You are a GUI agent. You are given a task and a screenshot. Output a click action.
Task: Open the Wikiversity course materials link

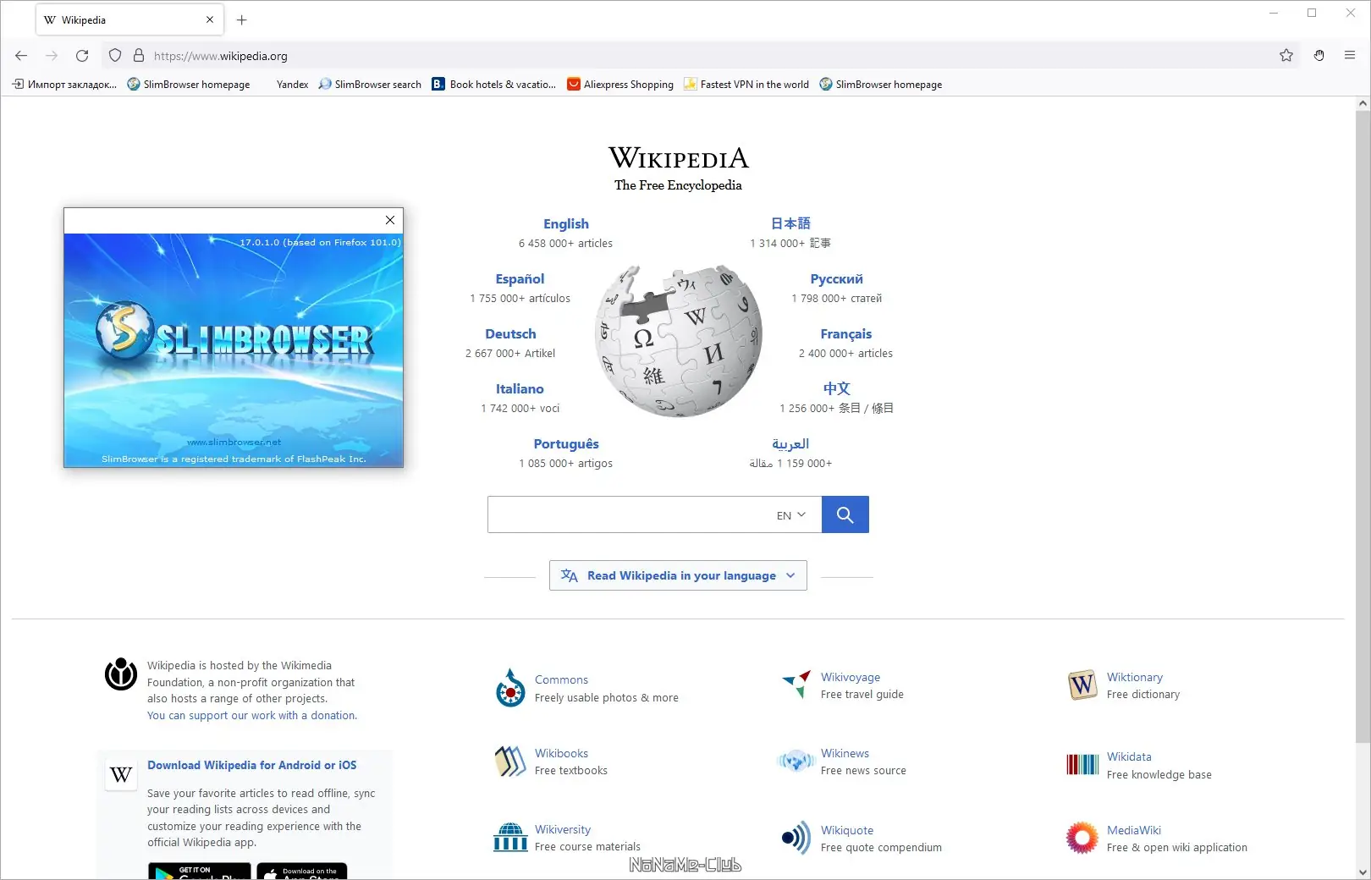[x=563, y=830]
